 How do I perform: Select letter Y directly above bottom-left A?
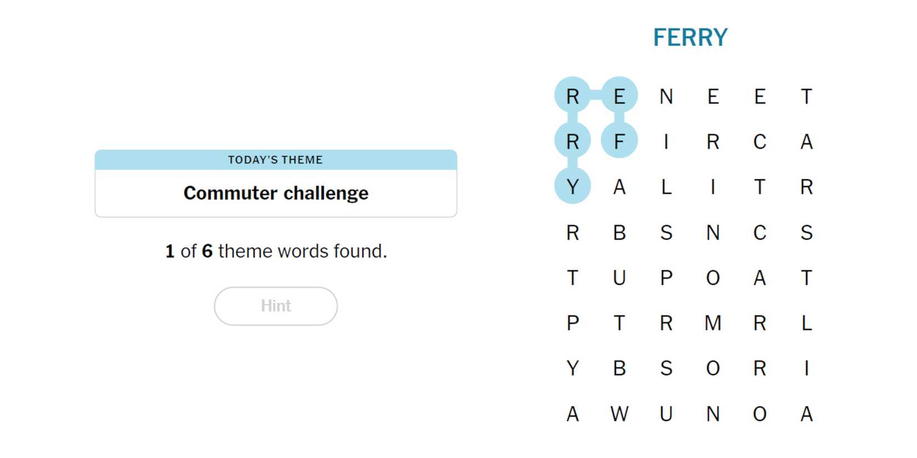(x=572, y=368)
